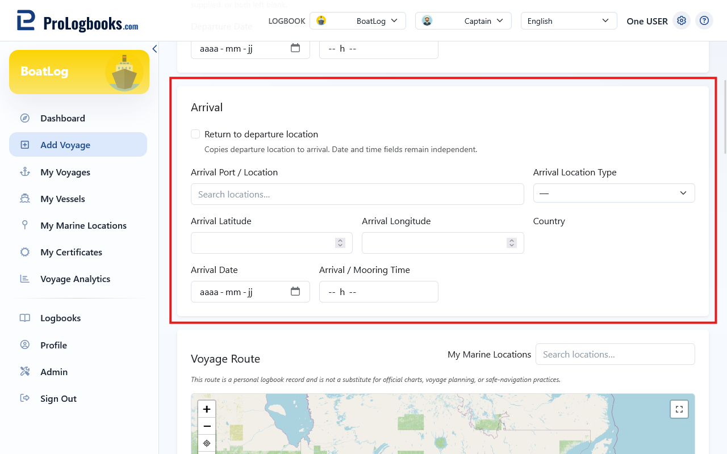Collapse the sidebar with the chevron arrow

pyautogui.click(x=154, y=49)
